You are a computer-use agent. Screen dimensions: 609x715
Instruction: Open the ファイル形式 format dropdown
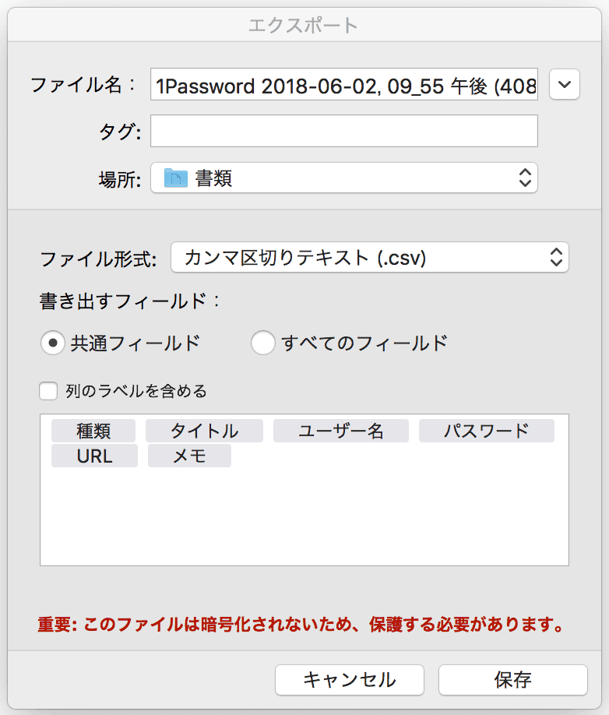[369, 258]
